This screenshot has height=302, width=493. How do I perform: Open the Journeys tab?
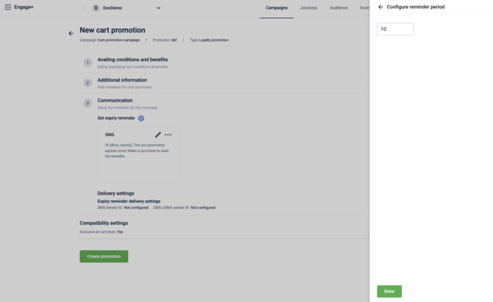point(308,8)
